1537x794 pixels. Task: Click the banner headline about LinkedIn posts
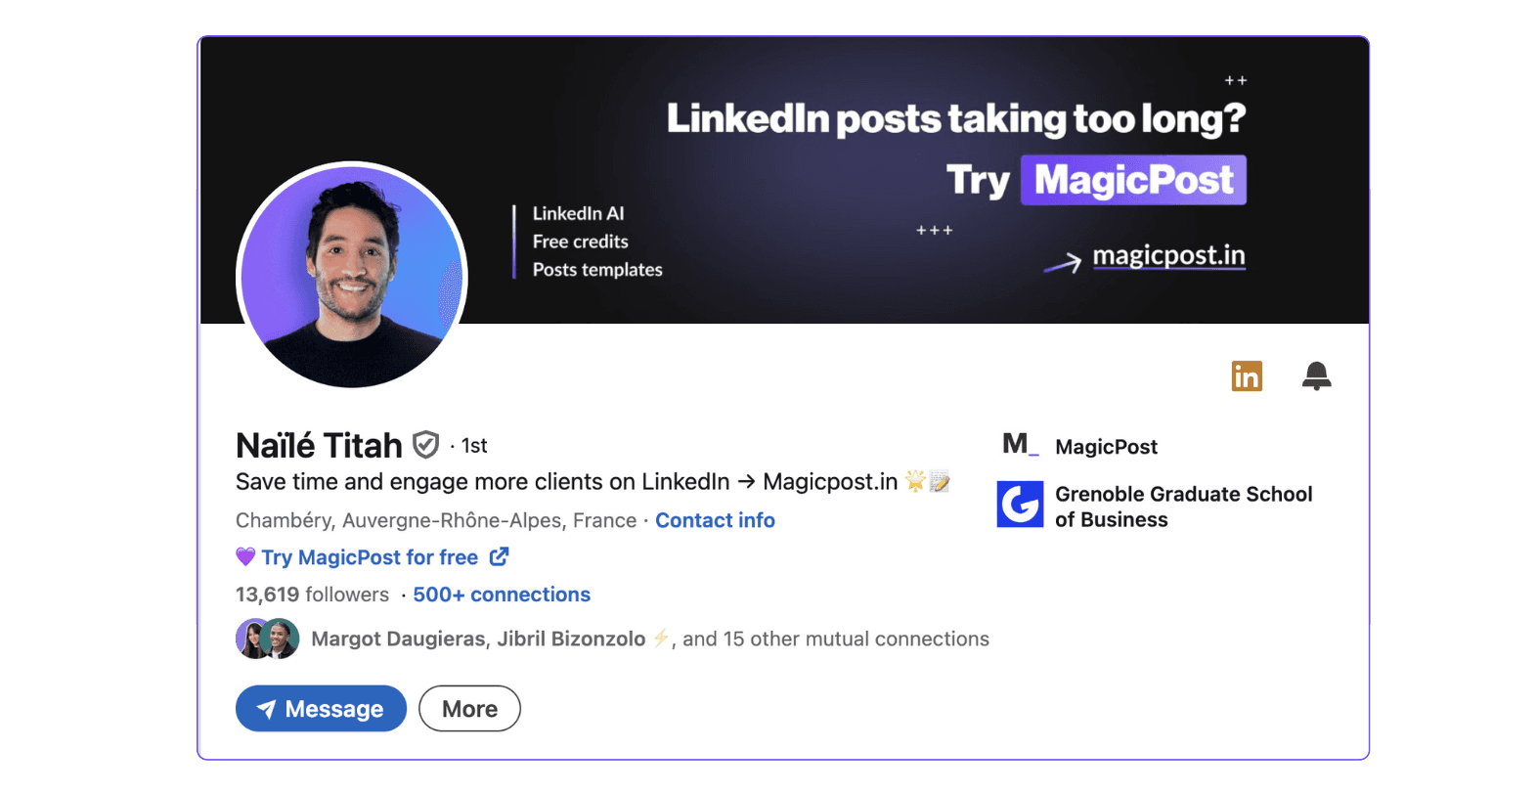[x=956, y=118]
